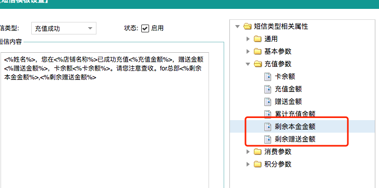Click the 状态: label text
379x188 pixels.
click(131, 28)
